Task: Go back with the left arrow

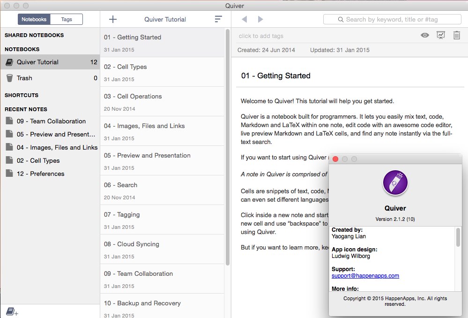Action: click(244, 19)
